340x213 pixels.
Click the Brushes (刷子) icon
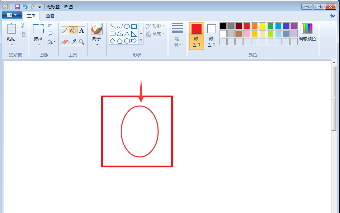coord(97,29)
